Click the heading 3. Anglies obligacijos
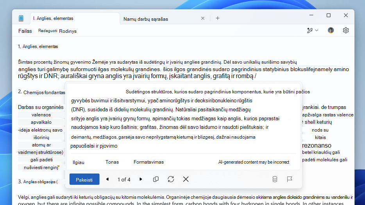The width and height of the screenshot is (365, 205). (38, 182)
